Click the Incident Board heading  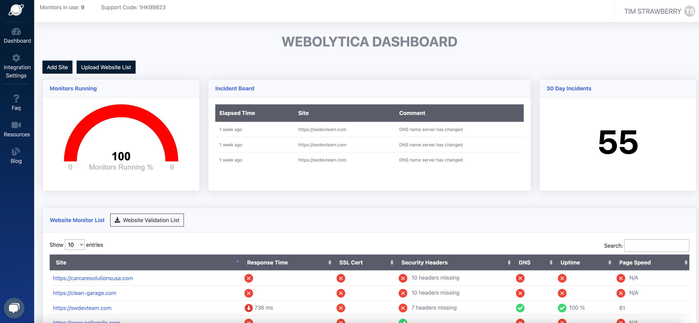tap(235, 88)
